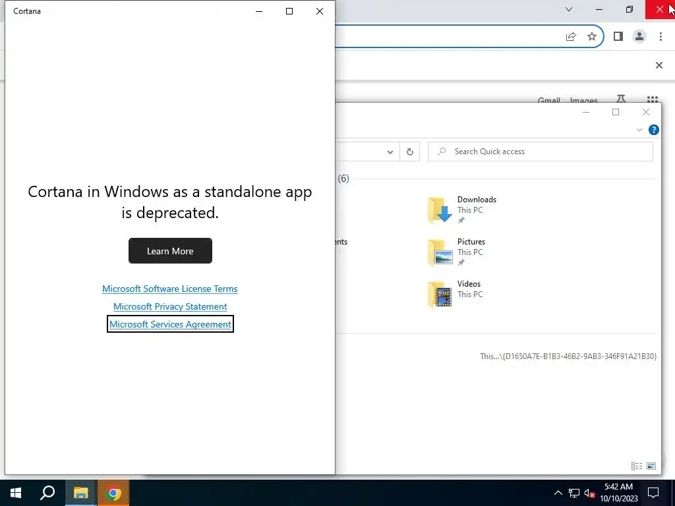675x506 pixels.
Task: Open the network status tray icon
Action: (574, 493)
